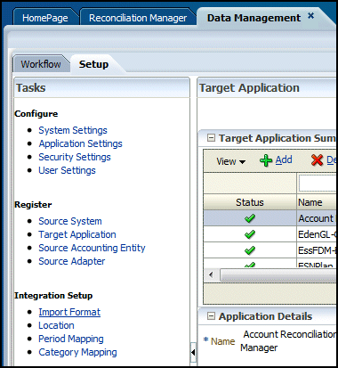Select the Account row name cell
This screenshot has width=338, height=368.
(x=317, y=218)
